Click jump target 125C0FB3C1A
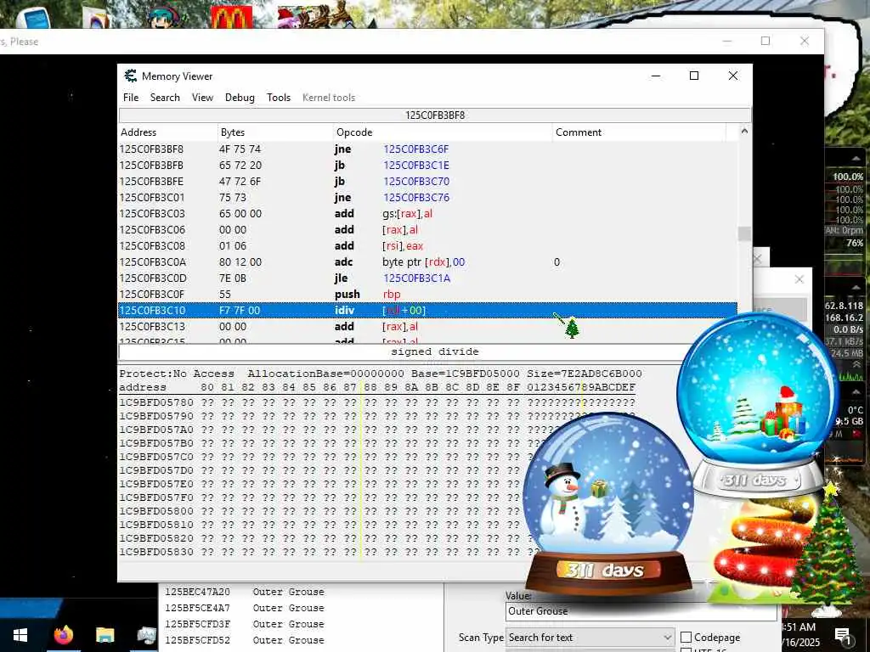 click(416, 278)
